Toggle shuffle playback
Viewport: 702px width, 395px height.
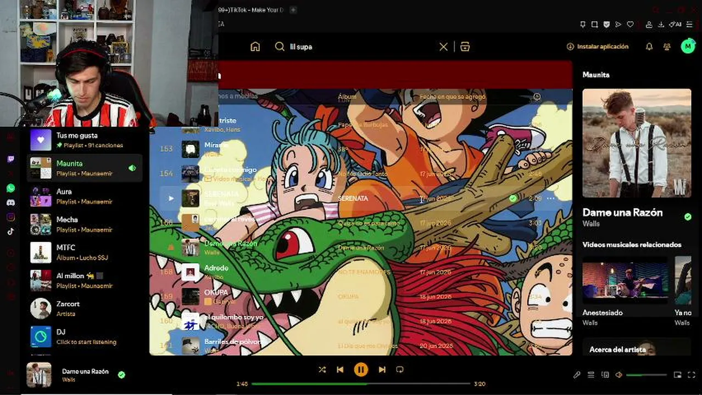[322, 370]
